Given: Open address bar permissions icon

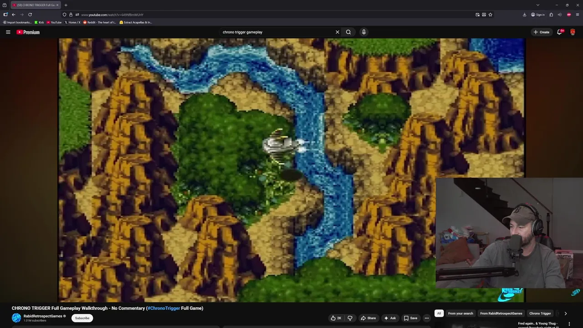Looking at the screenshot, I should pyautogui.click(x=77, y=15).
